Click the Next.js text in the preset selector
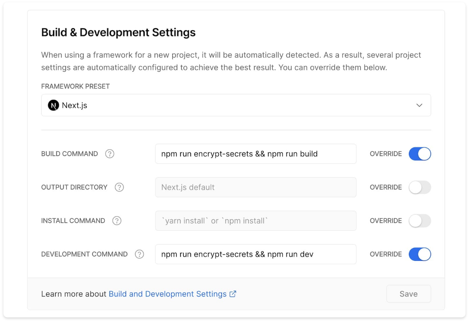The width and height of the screenshot is (469, 322). [x=75, y=105]
